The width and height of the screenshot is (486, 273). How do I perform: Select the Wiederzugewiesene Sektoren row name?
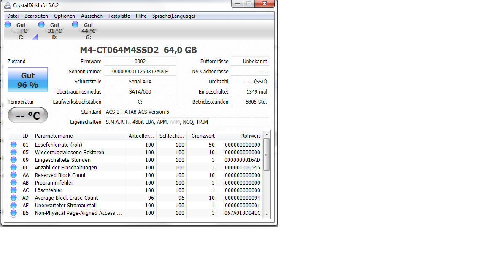pos(70,152)
